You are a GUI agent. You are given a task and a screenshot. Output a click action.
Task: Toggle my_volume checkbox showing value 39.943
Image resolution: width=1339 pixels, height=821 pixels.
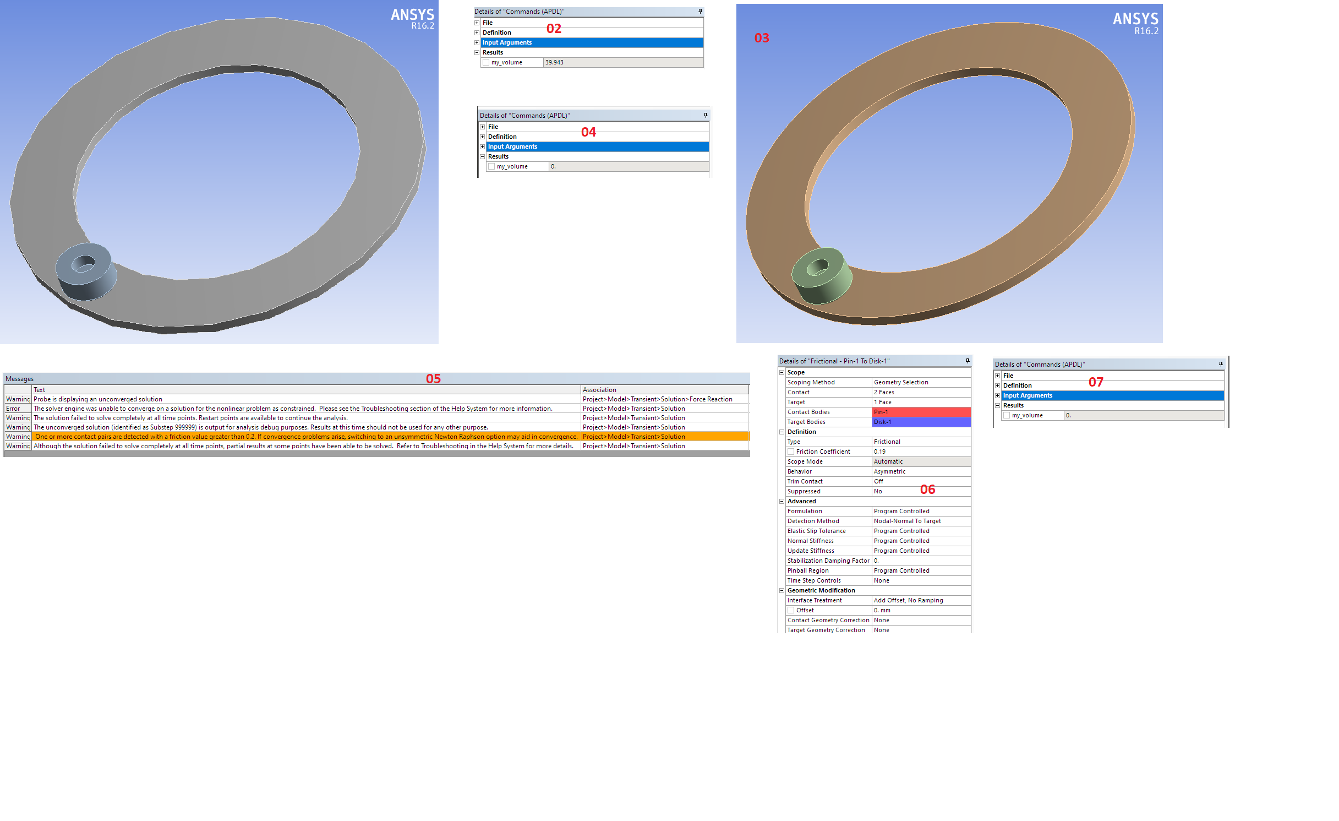[486, 63]
